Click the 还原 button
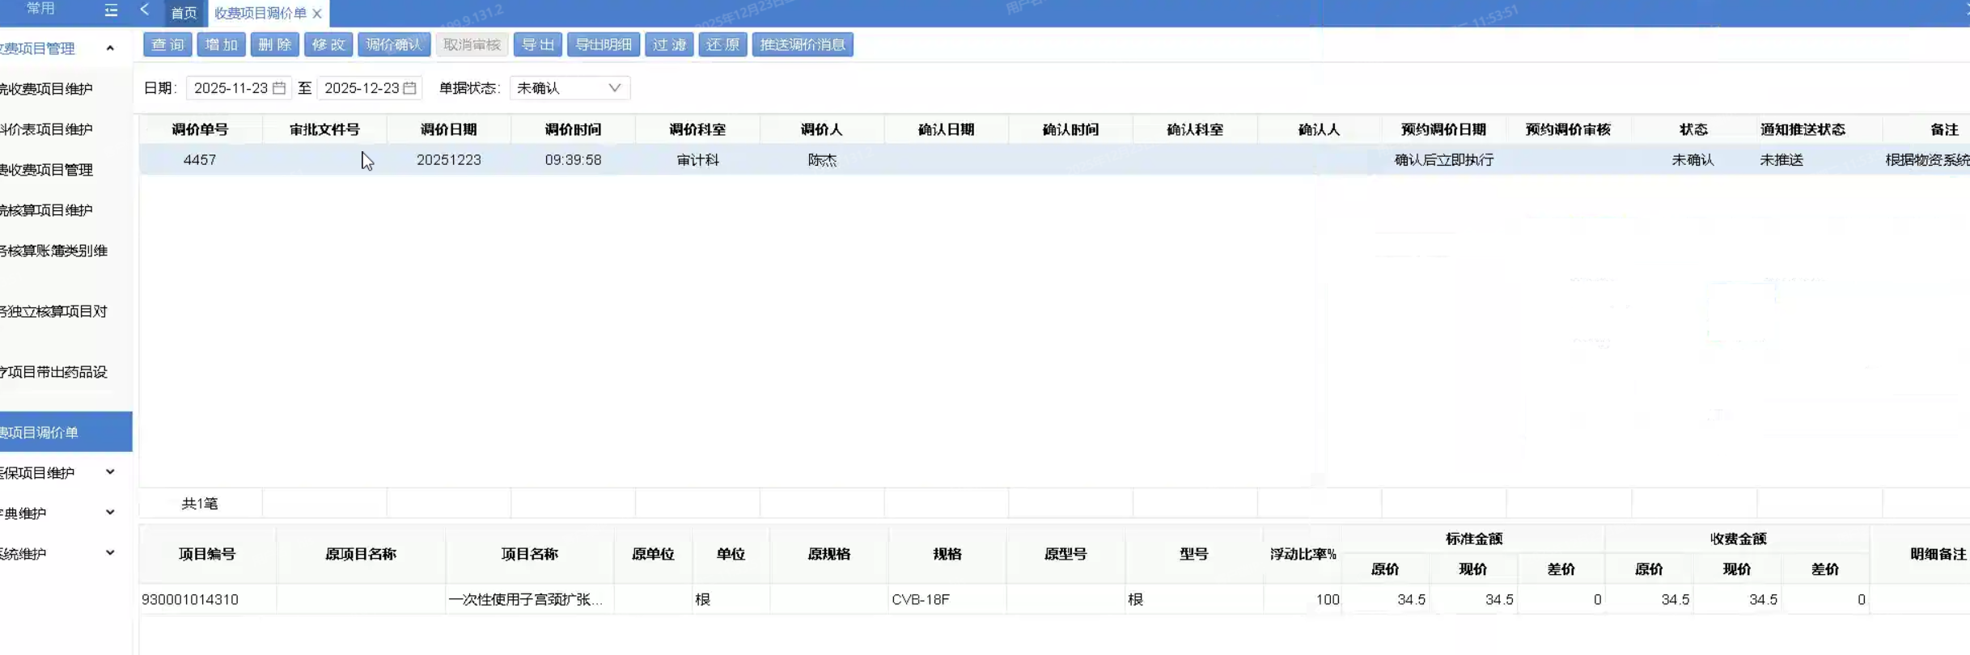The image size is (1970, 655). point(722,44)
